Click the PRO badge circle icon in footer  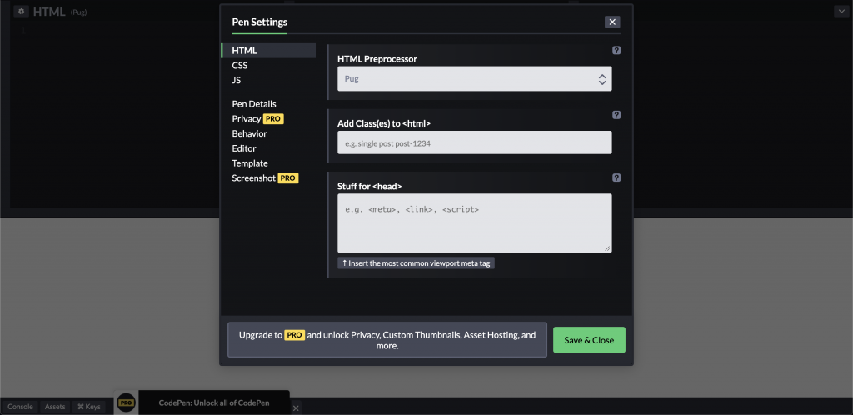pos(127,402)
